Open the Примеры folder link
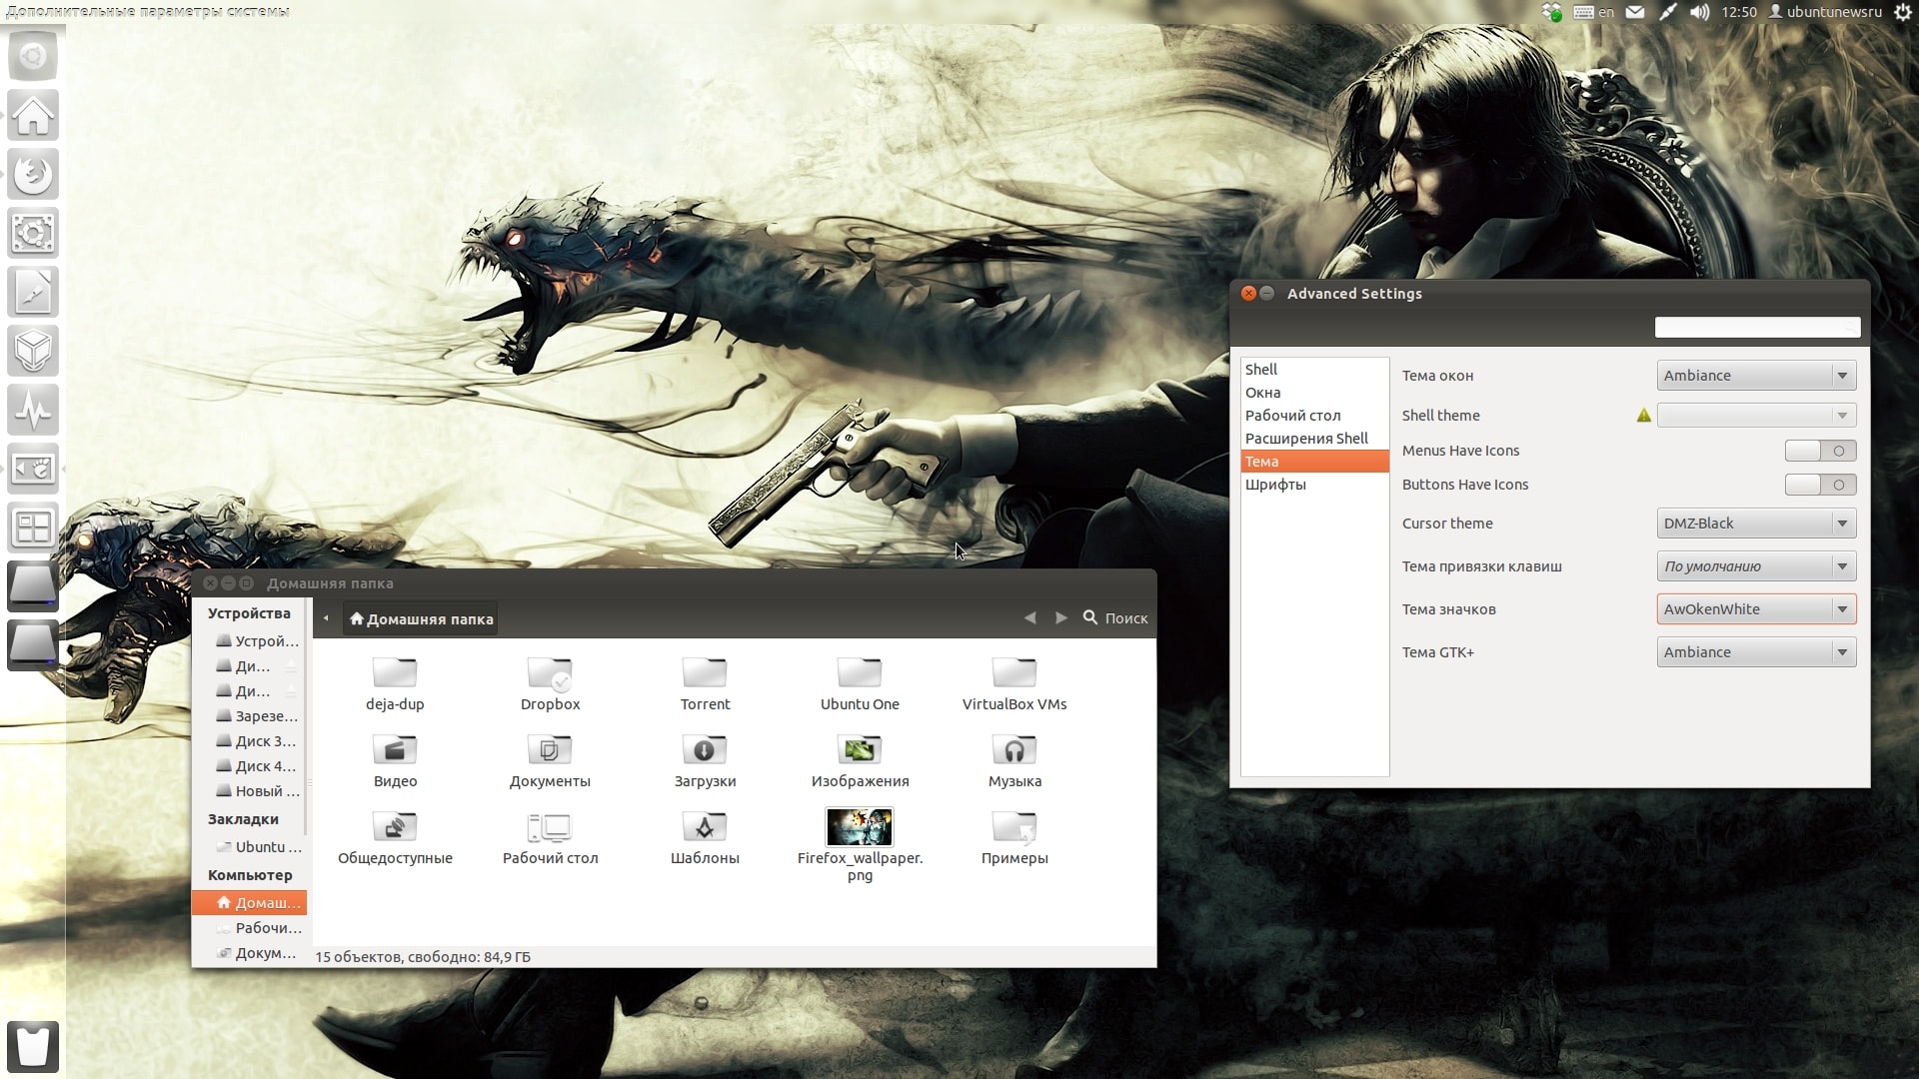Viewport: 1919px width, 1079px height. pyautogui.click(x=1014, y=837)
